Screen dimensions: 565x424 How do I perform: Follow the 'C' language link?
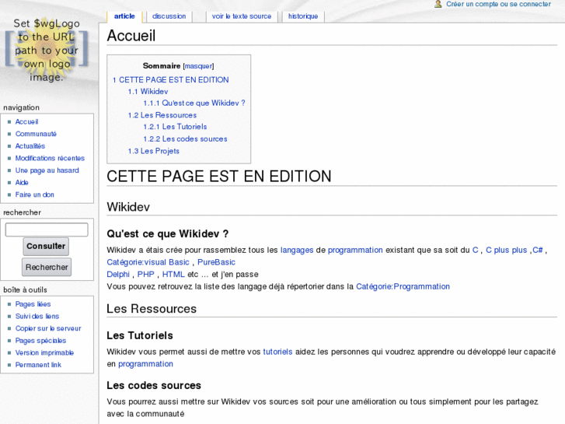click(x=476, y=250)
